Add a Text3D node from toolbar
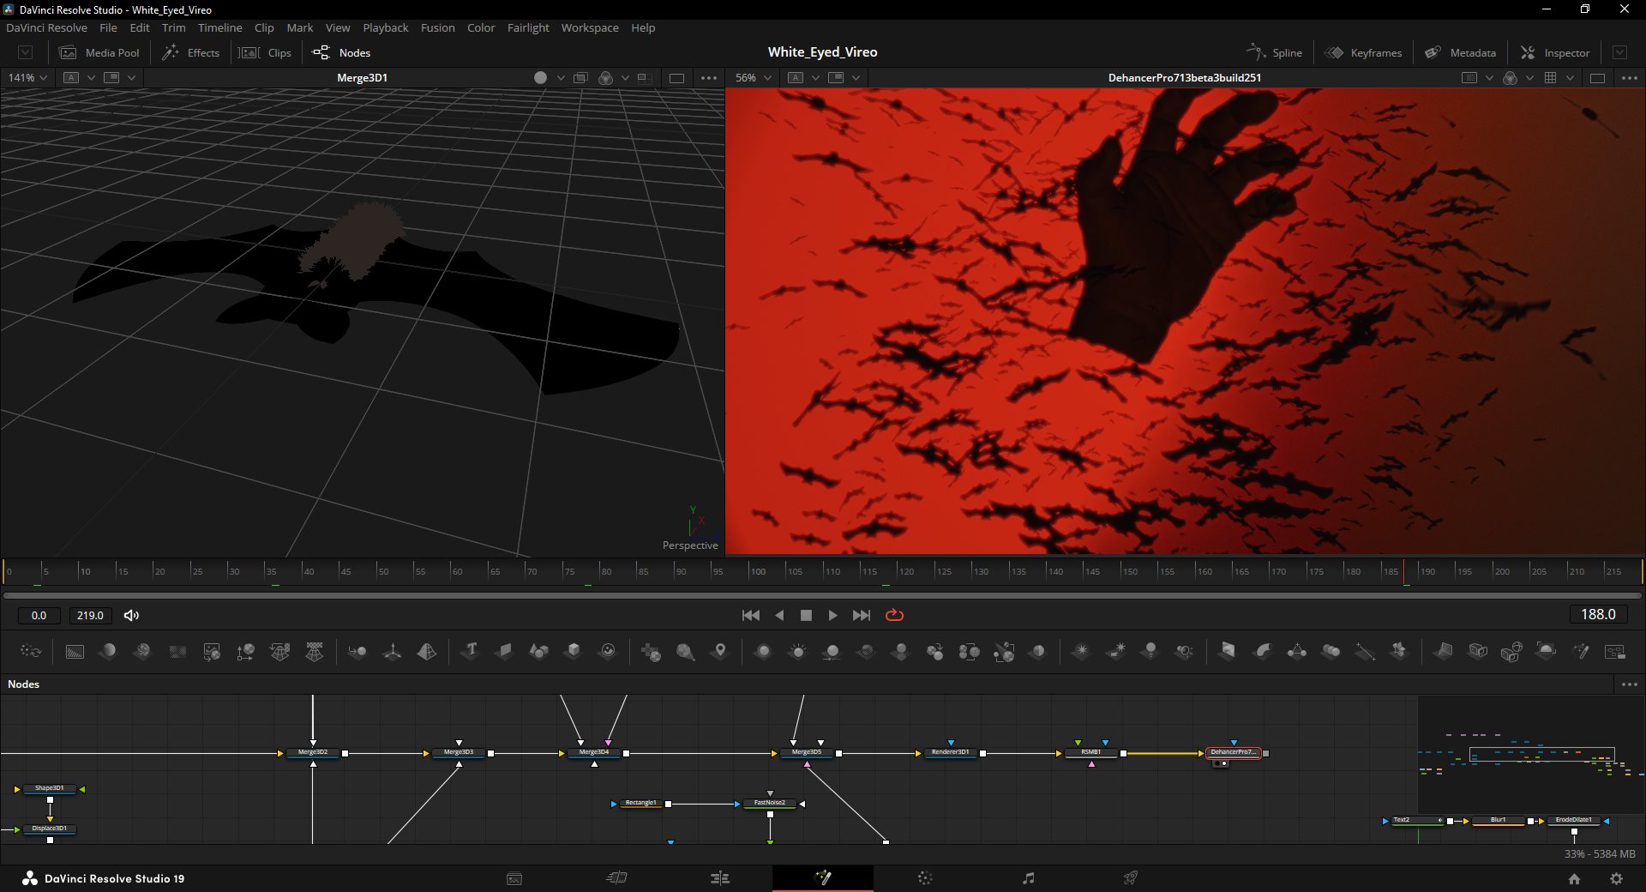Image resolution: width=1646 pixels, height=892 pixels. [470, 652]
